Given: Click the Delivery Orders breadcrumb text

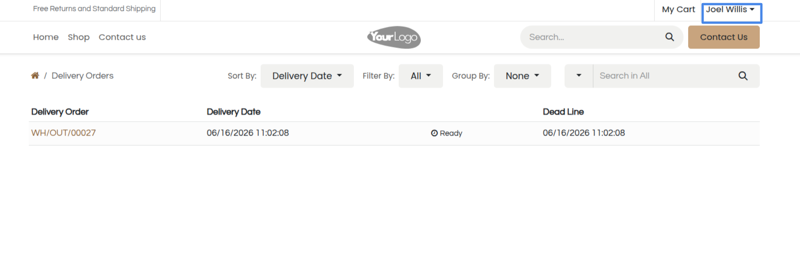Looking at the screenshot, I should coord(82,76).
